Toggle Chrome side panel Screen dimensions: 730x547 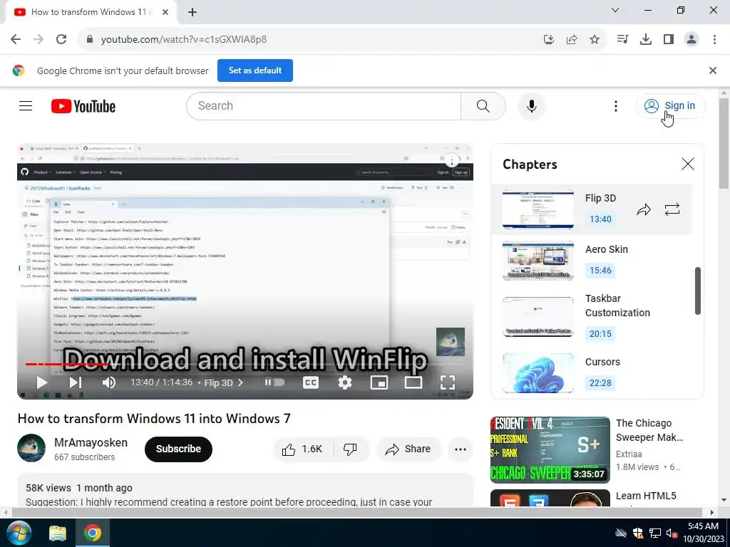tap(669, 39)
